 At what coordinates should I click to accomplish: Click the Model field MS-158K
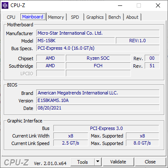(x=75, y=41)
